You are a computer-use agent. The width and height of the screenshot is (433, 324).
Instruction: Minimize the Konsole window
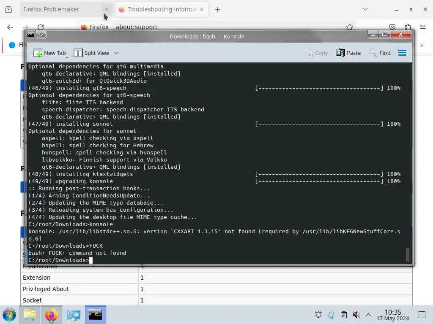[x=373, y=35]
